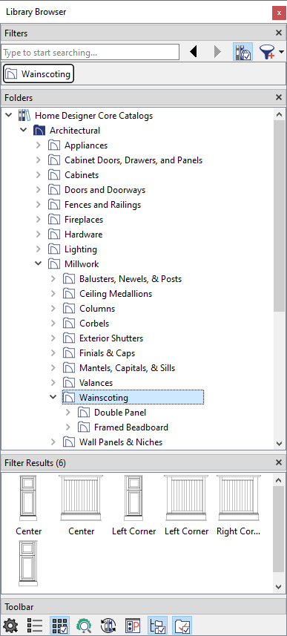
Task: Go back with the black left arrow
Action: click(x=194, y=51)
